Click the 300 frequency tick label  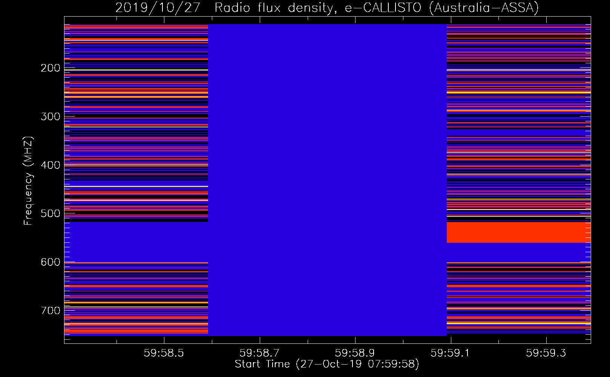pyautogui.click(x=51, y=116)
